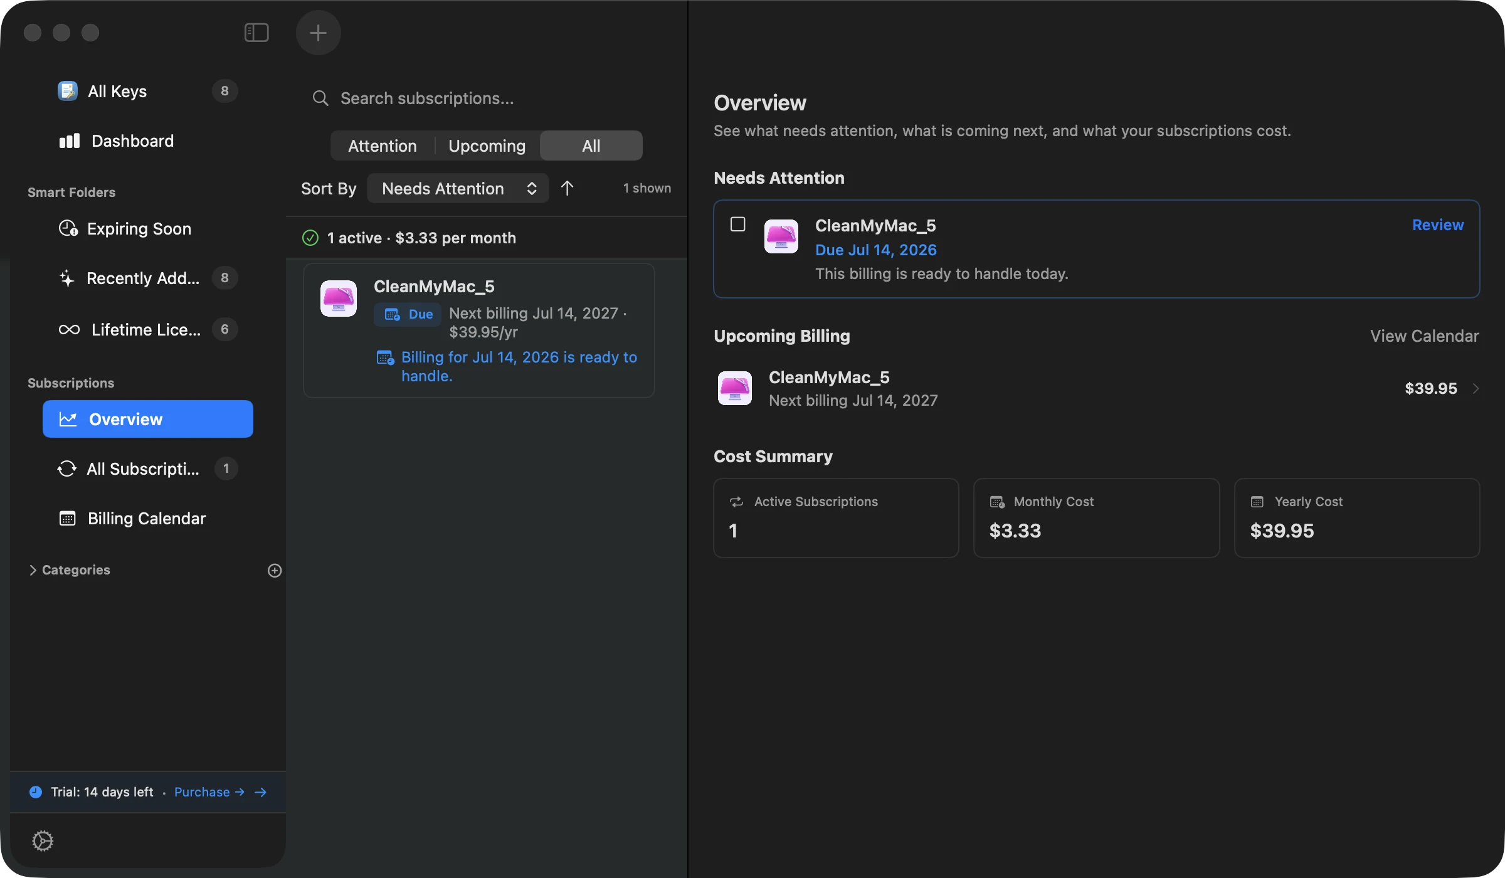Click the green active checkmark icon

click(x=310, y=238)
